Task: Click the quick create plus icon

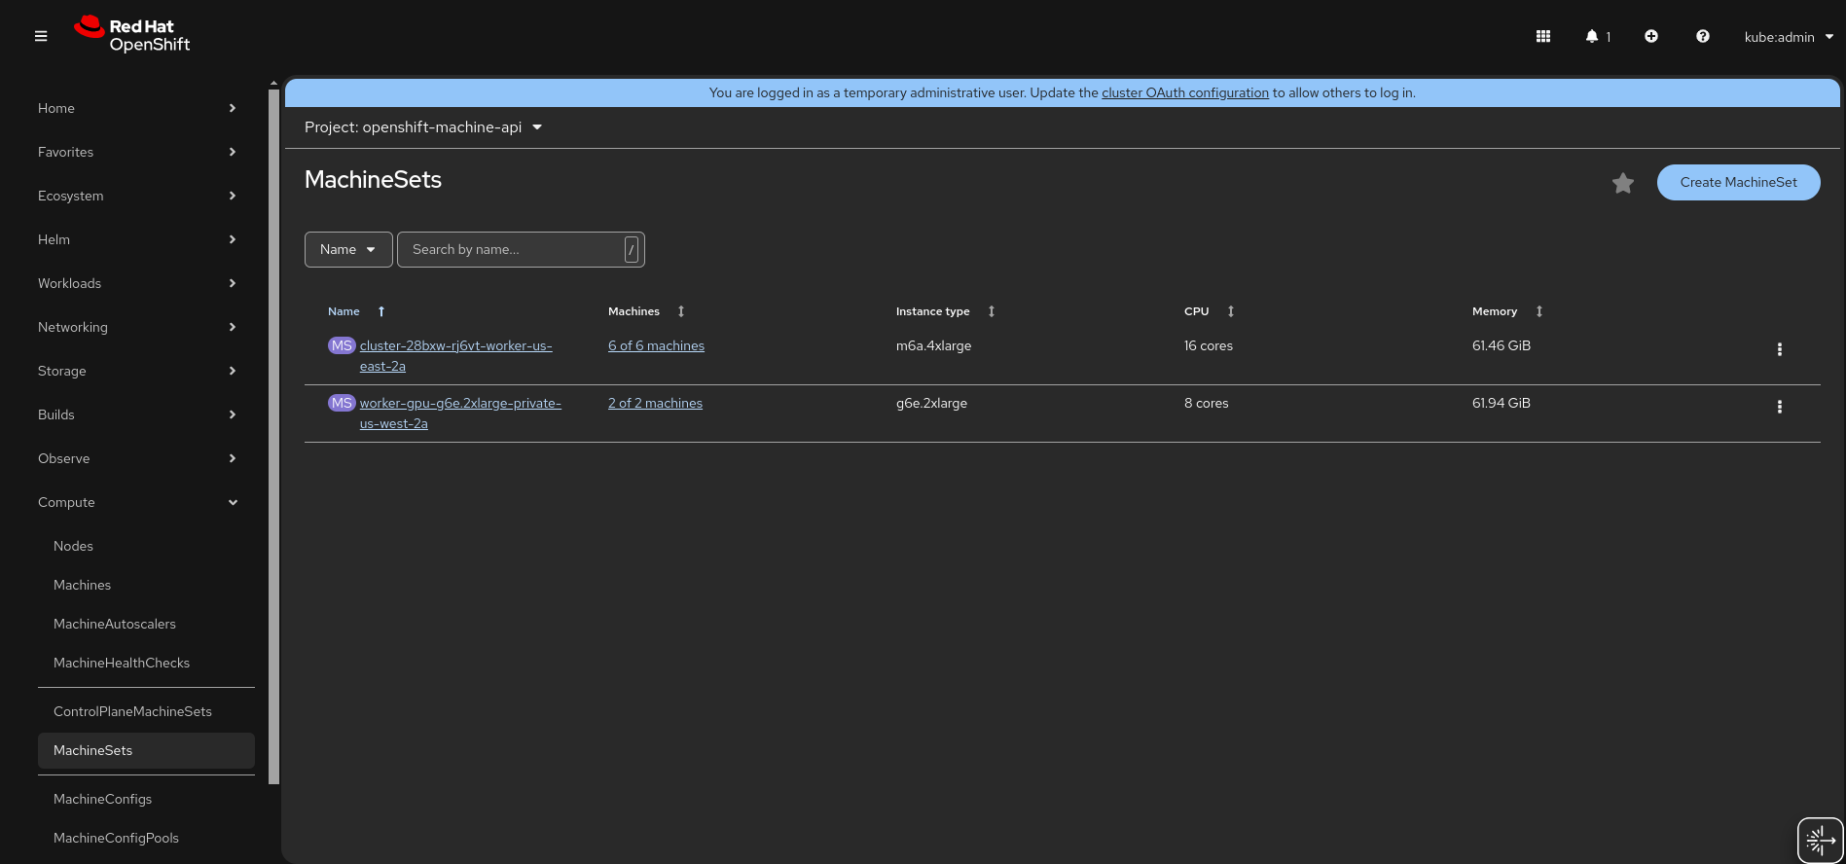Action: [1651, 36]
